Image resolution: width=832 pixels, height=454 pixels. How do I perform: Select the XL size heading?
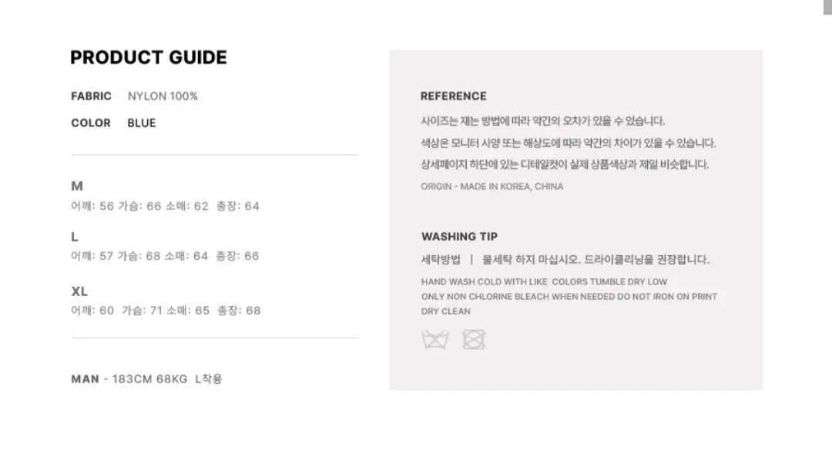79,291
